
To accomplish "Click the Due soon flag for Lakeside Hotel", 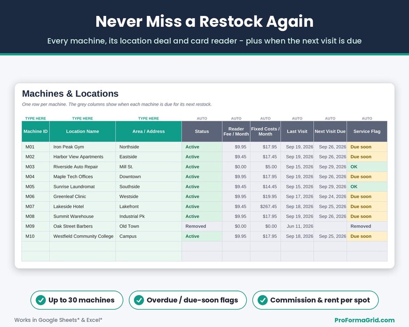I will [367, 206].
